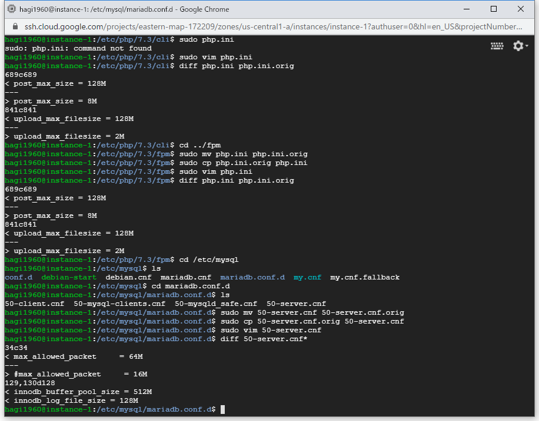Click 'mariadb.conf.d' directory in /etc/mysql ls output

click(252, 277)
